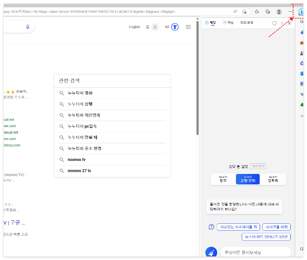This screenshot has height=260, width=307.
Task: Open the Shopping tag icon in sidebar
Action: (x=302, y=32)
